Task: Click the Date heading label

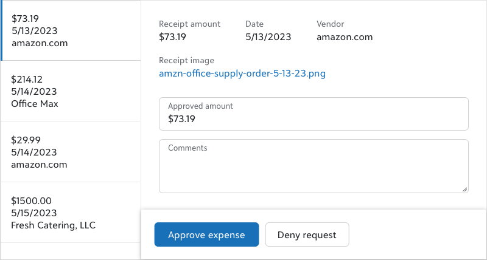Action: pyautogui.click(x=254, y=24)
